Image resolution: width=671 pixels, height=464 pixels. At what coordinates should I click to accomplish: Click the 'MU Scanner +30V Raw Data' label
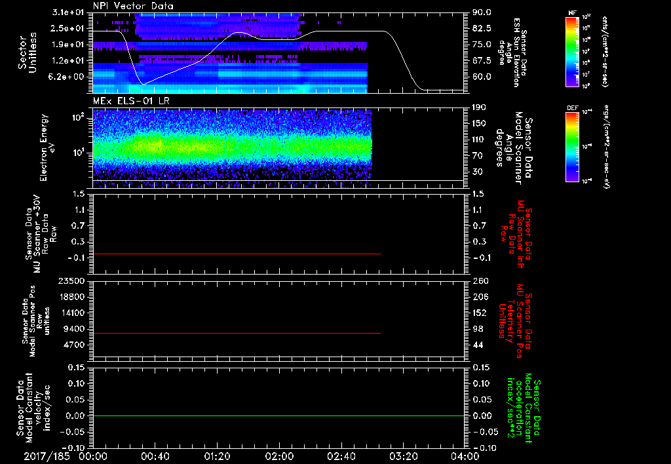click(x=41, y=234)
